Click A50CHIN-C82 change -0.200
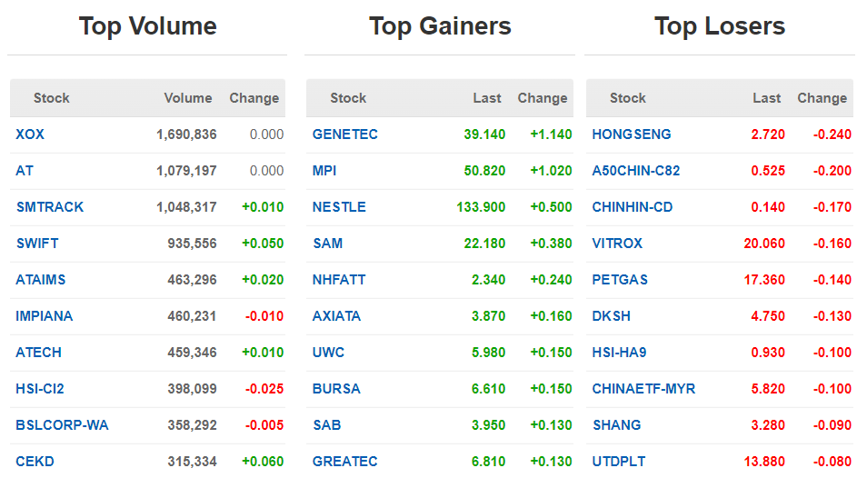867x478 pixels. point(832,171)
